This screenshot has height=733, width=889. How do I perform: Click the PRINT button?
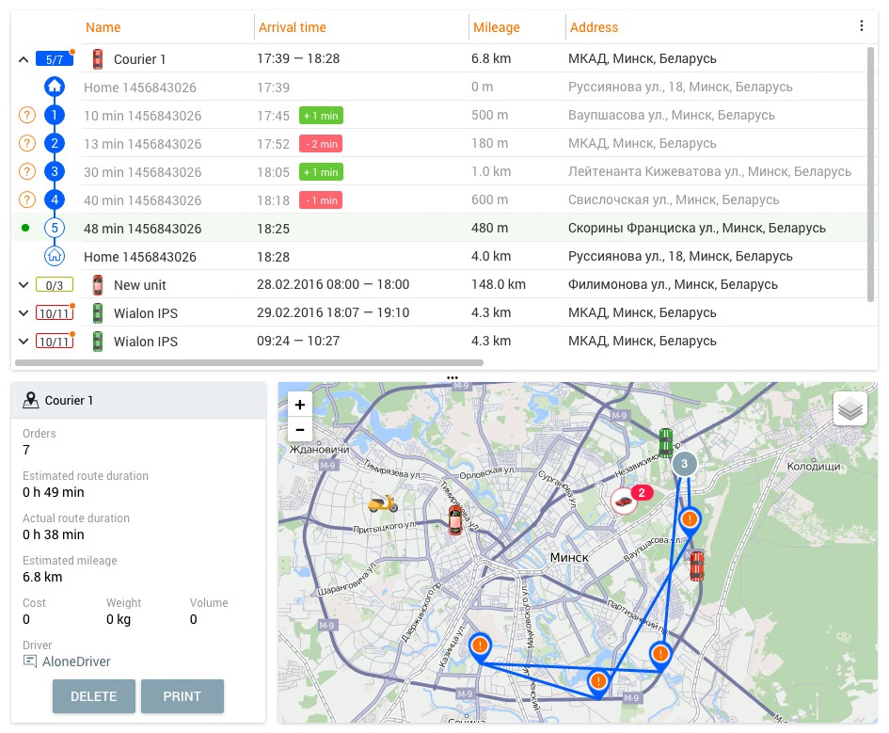[x=182, y=696]
